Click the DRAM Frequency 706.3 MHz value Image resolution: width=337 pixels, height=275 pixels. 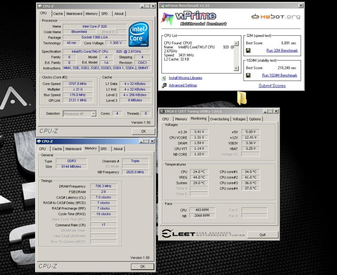[103, 186]
